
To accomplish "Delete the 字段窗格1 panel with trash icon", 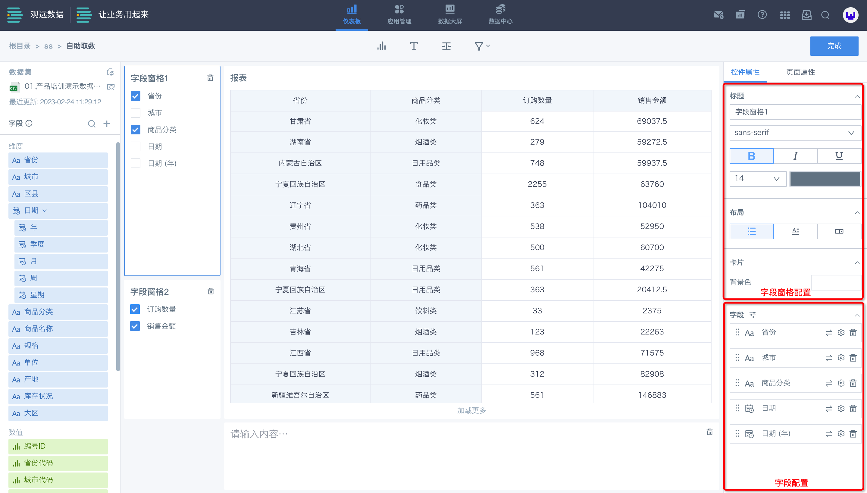I will click(210, 78).
